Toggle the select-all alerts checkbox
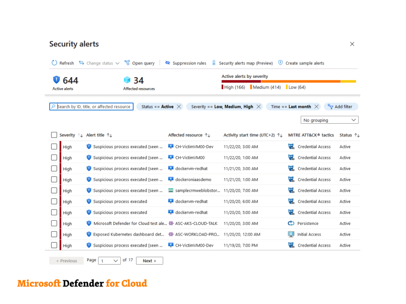This screenshot has height=304, width=406. pyautogui.click(x=54, y=135)
